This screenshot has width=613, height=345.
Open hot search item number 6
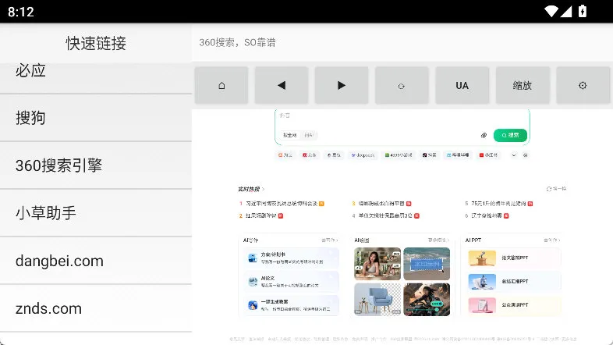487,216
